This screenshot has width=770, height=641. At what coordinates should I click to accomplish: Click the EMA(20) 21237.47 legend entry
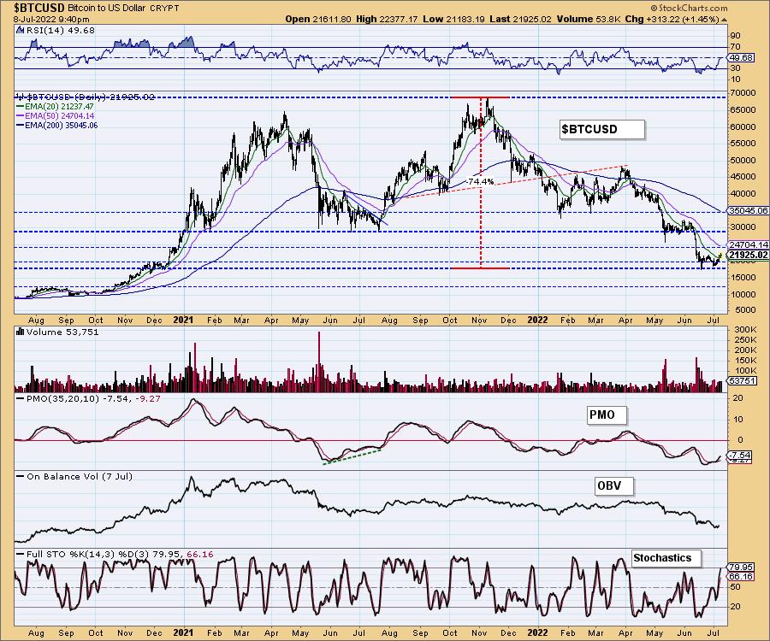(55, 107)
